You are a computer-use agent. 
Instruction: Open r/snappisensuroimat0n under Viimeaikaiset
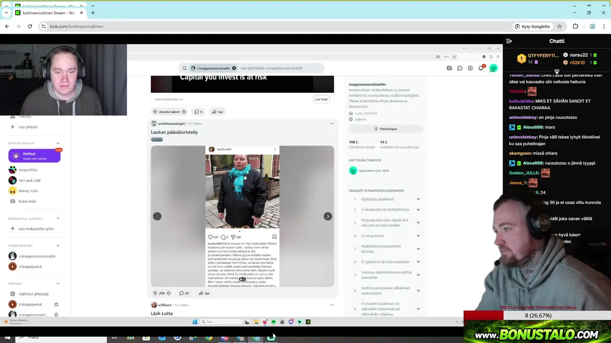pyautogui.click(x=37, y=256)
